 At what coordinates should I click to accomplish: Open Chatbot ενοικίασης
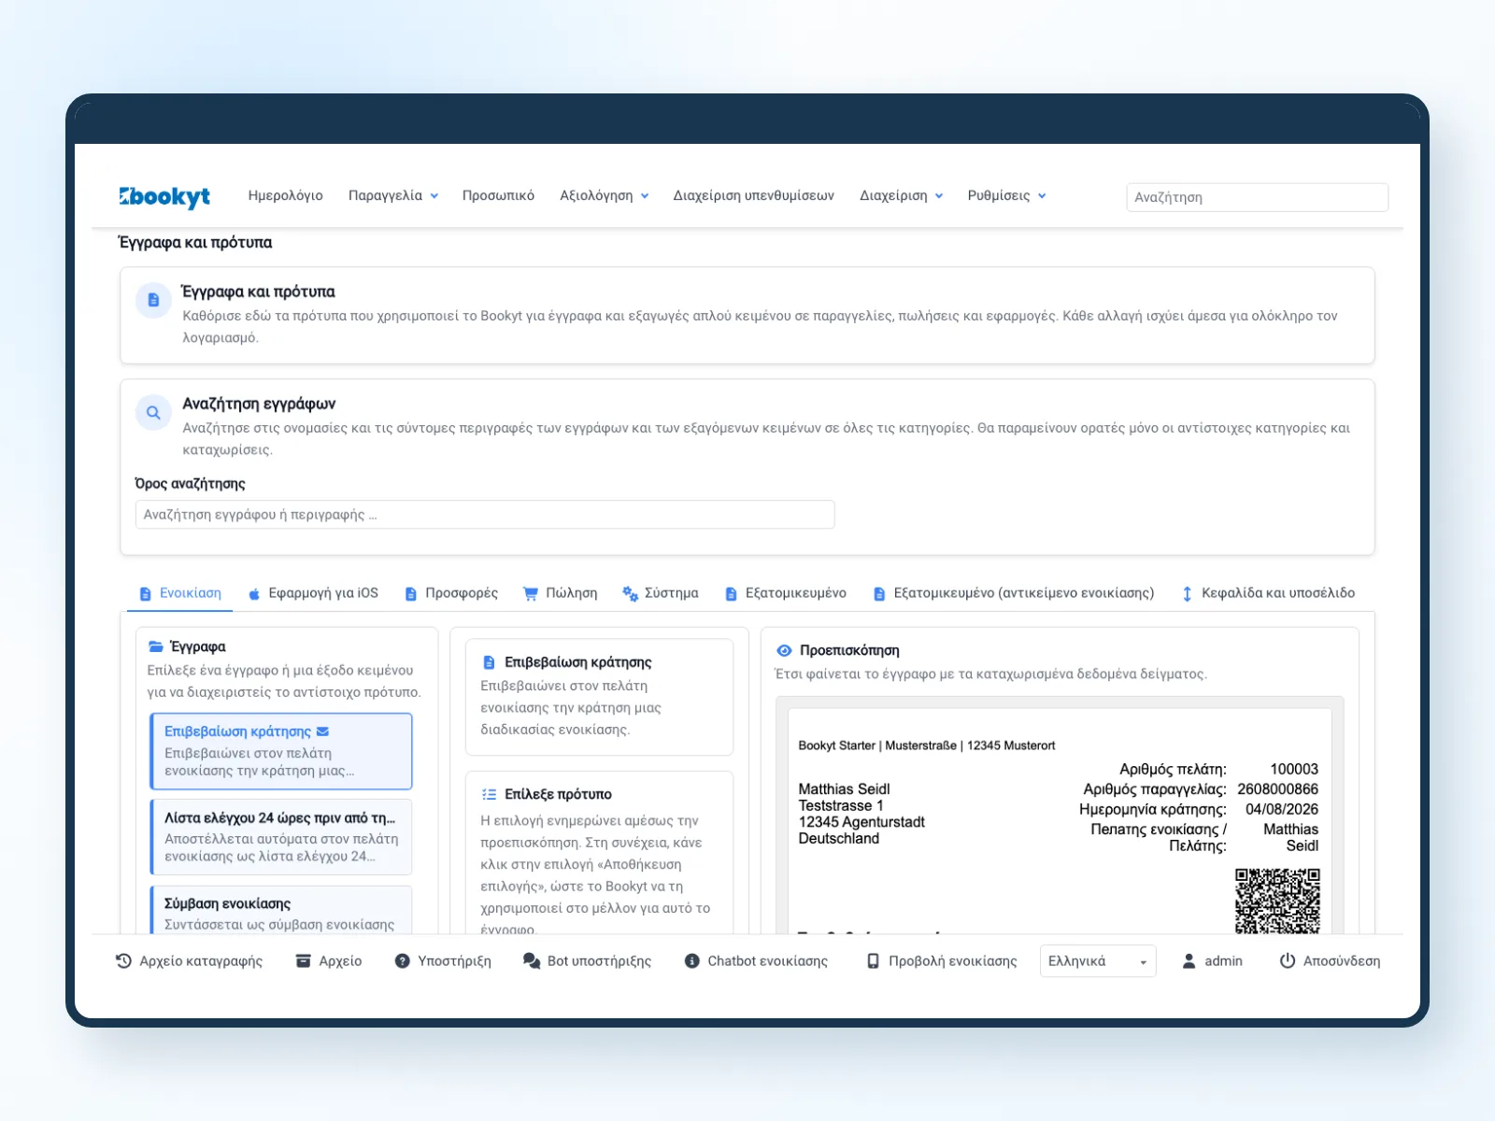point(756,961)
